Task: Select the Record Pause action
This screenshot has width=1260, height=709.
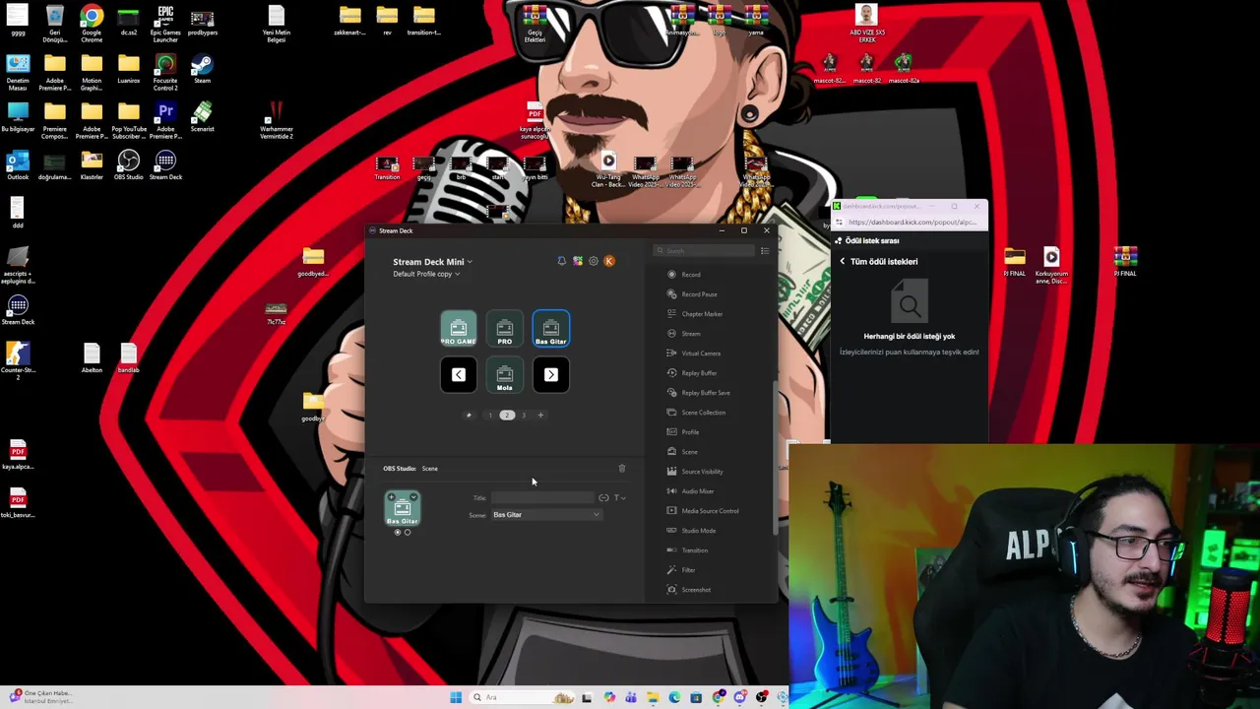Action: [x=693, y=294]
